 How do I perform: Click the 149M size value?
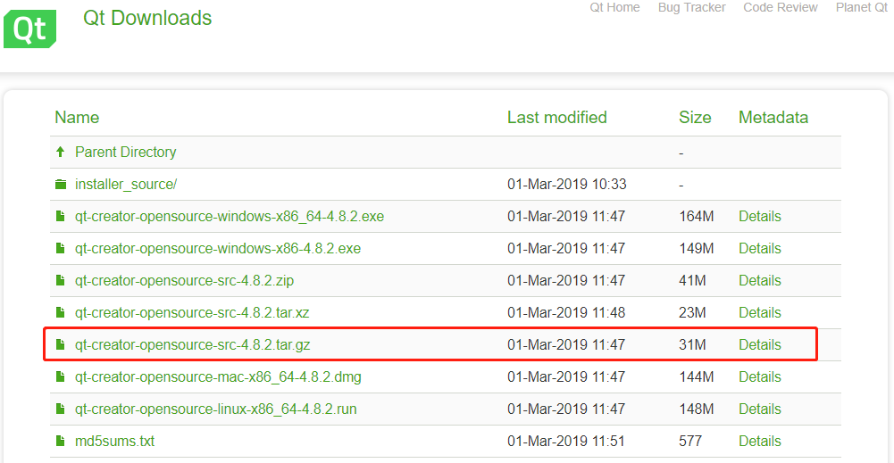click(696, 248)
